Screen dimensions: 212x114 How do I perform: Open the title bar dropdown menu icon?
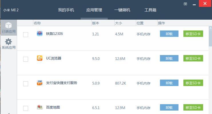click(x=185, y=4)
